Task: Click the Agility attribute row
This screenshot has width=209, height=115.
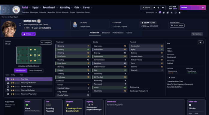Action: tap(146, 50)
